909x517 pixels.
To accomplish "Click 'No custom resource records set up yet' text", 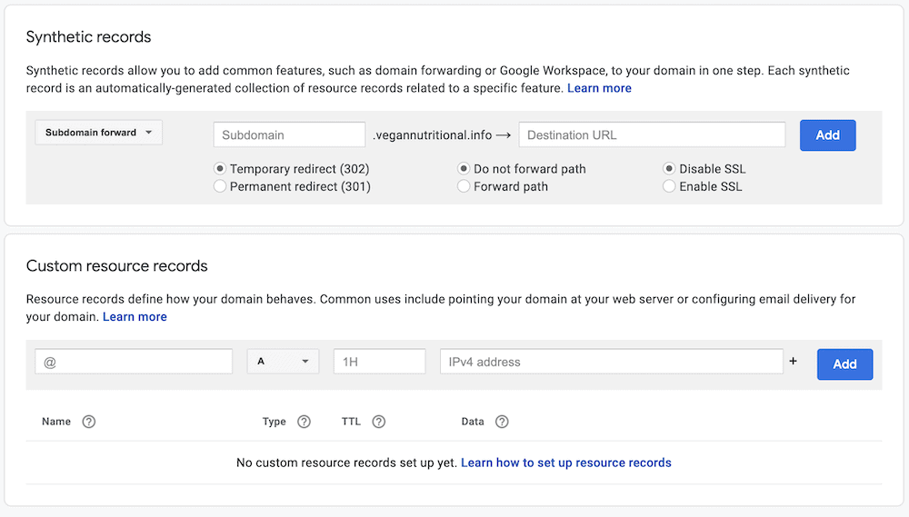I will pos(346,462).
